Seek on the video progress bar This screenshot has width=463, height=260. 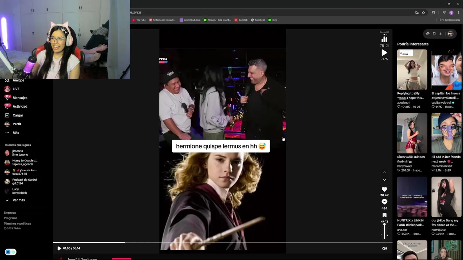222,243
